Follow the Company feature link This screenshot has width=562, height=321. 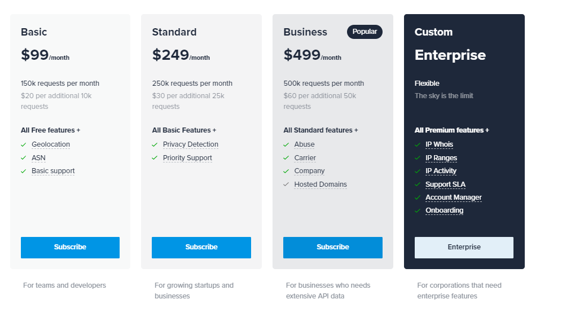click(x=309, y=171)
